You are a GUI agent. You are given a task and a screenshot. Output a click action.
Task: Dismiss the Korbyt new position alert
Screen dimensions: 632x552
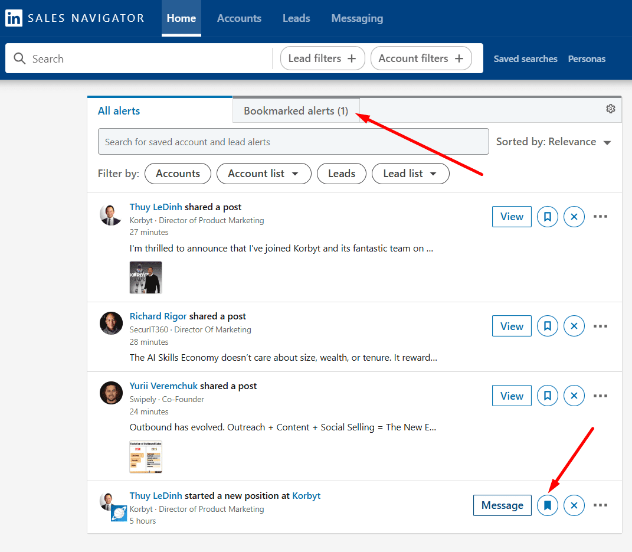click(x=574, y=505)
